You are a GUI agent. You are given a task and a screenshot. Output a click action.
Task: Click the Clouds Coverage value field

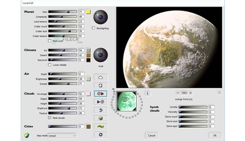point(81,94)
